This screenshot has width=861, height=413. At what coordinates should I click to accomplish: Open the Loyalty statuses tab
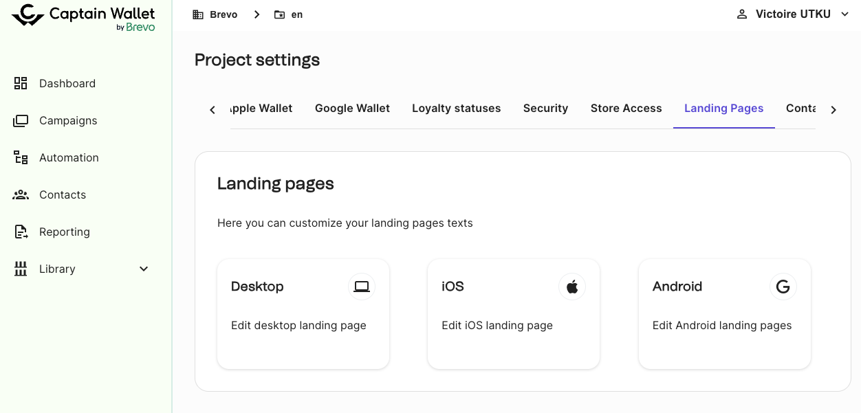click(x=456, y=109)
